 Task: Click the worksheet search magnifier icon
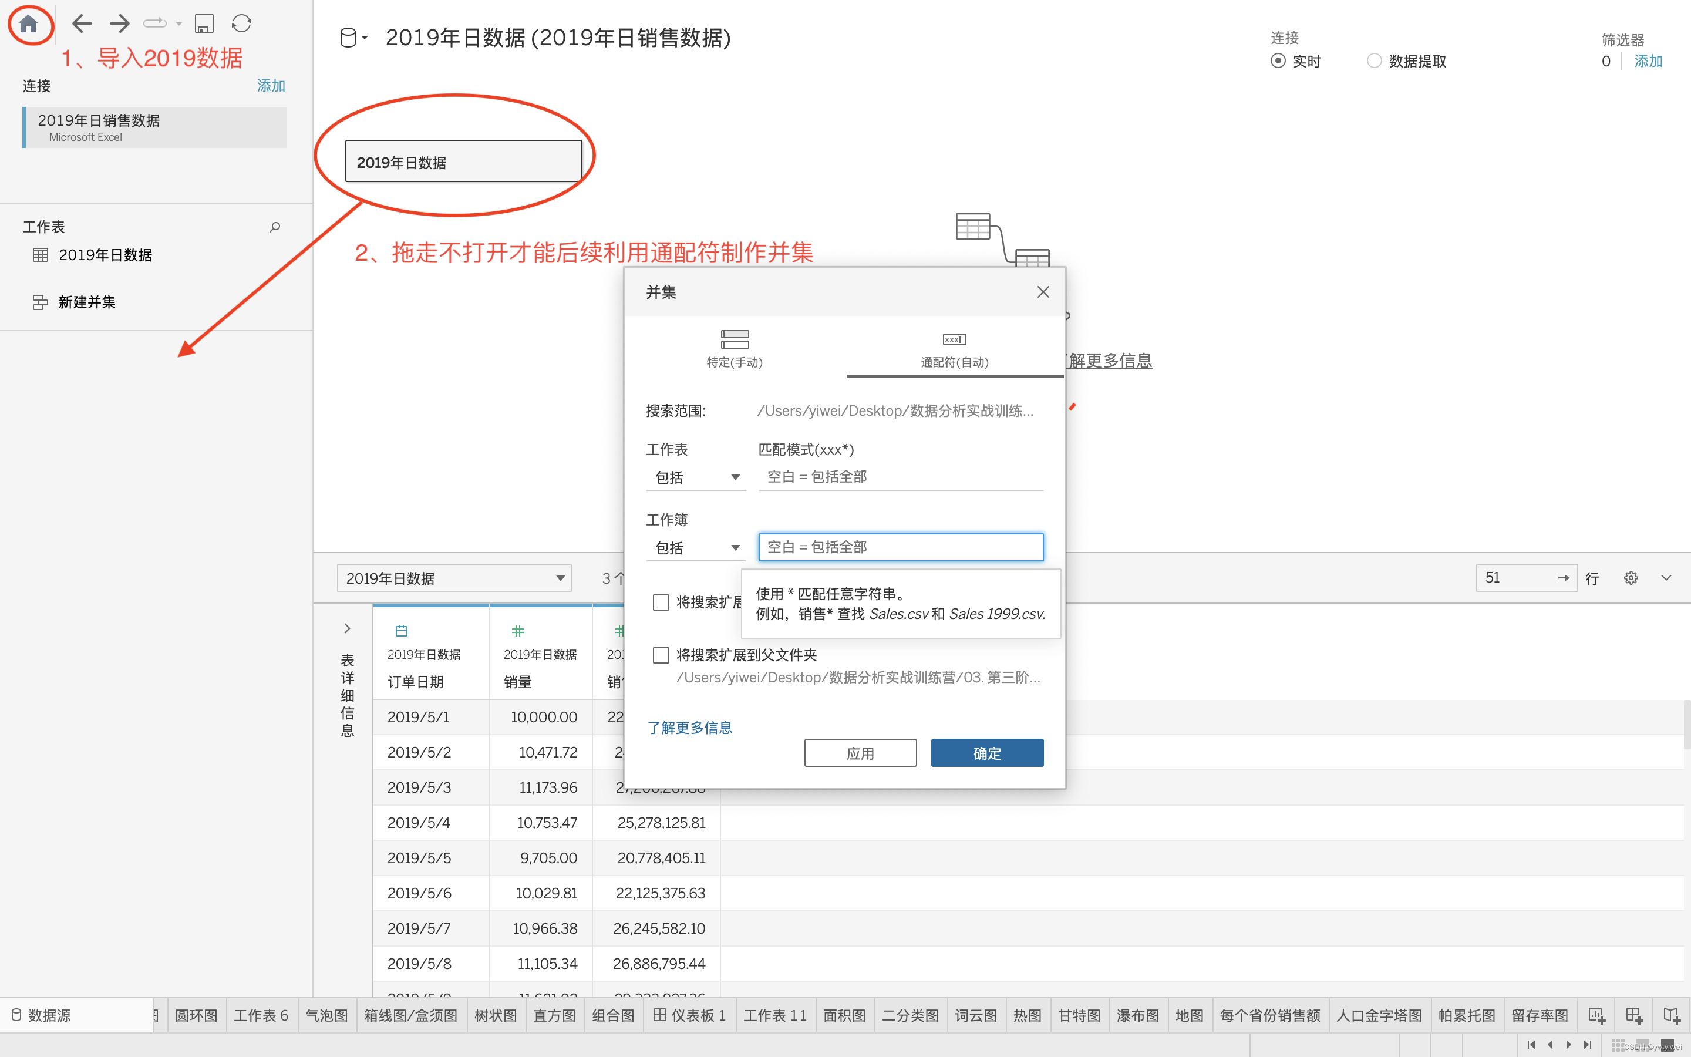(x=275, y=227)
